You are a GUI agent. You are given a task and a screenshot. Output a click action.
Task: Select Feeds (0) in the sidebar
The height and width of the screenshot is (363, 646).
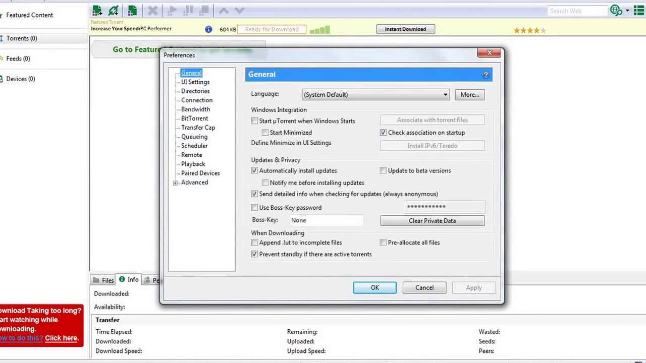coord(18,58)
